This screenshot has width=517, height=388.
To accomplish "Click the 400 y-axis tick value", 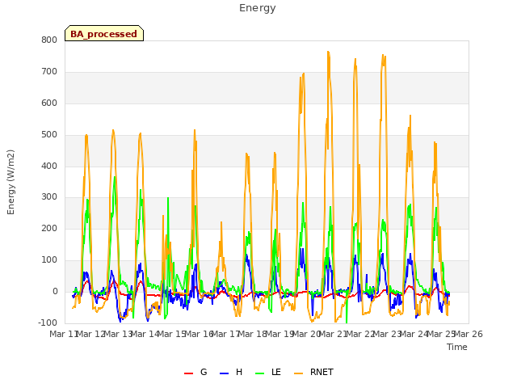I will [x=49, y=166].
